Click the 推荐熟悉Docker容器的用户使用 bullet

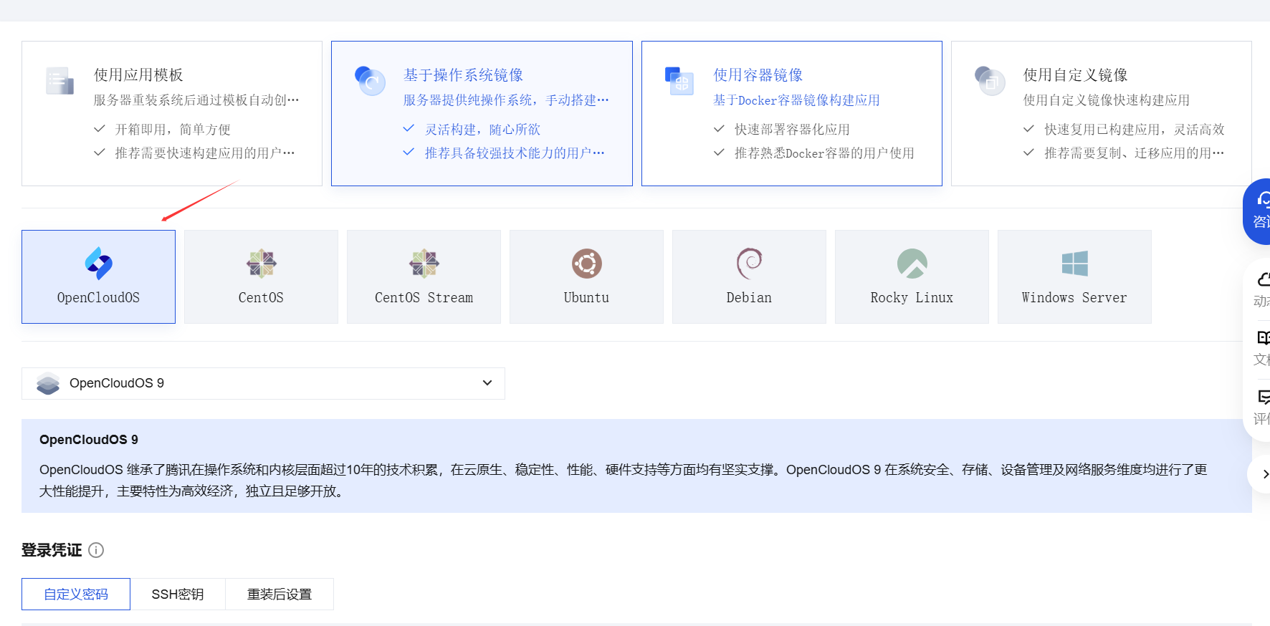[x=824, y=153]
